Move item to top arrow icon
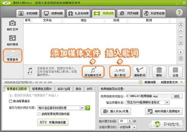The height and width of the screenshot is (132, 187). (x=181, y=25)
